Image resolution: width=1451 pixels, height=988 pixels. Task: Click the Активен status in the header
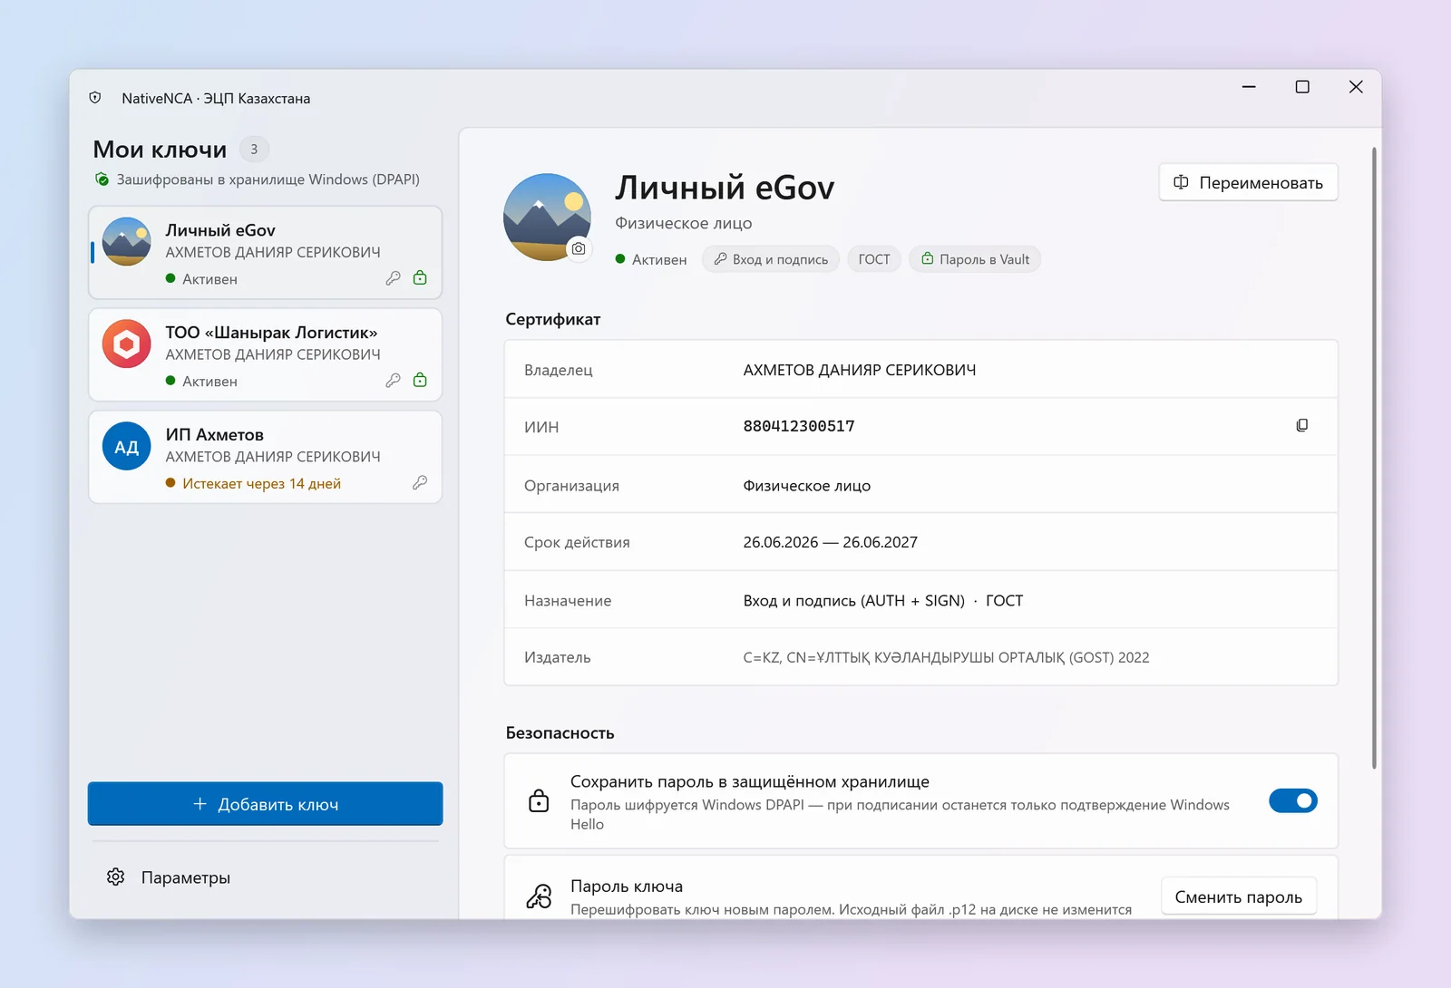651,259
